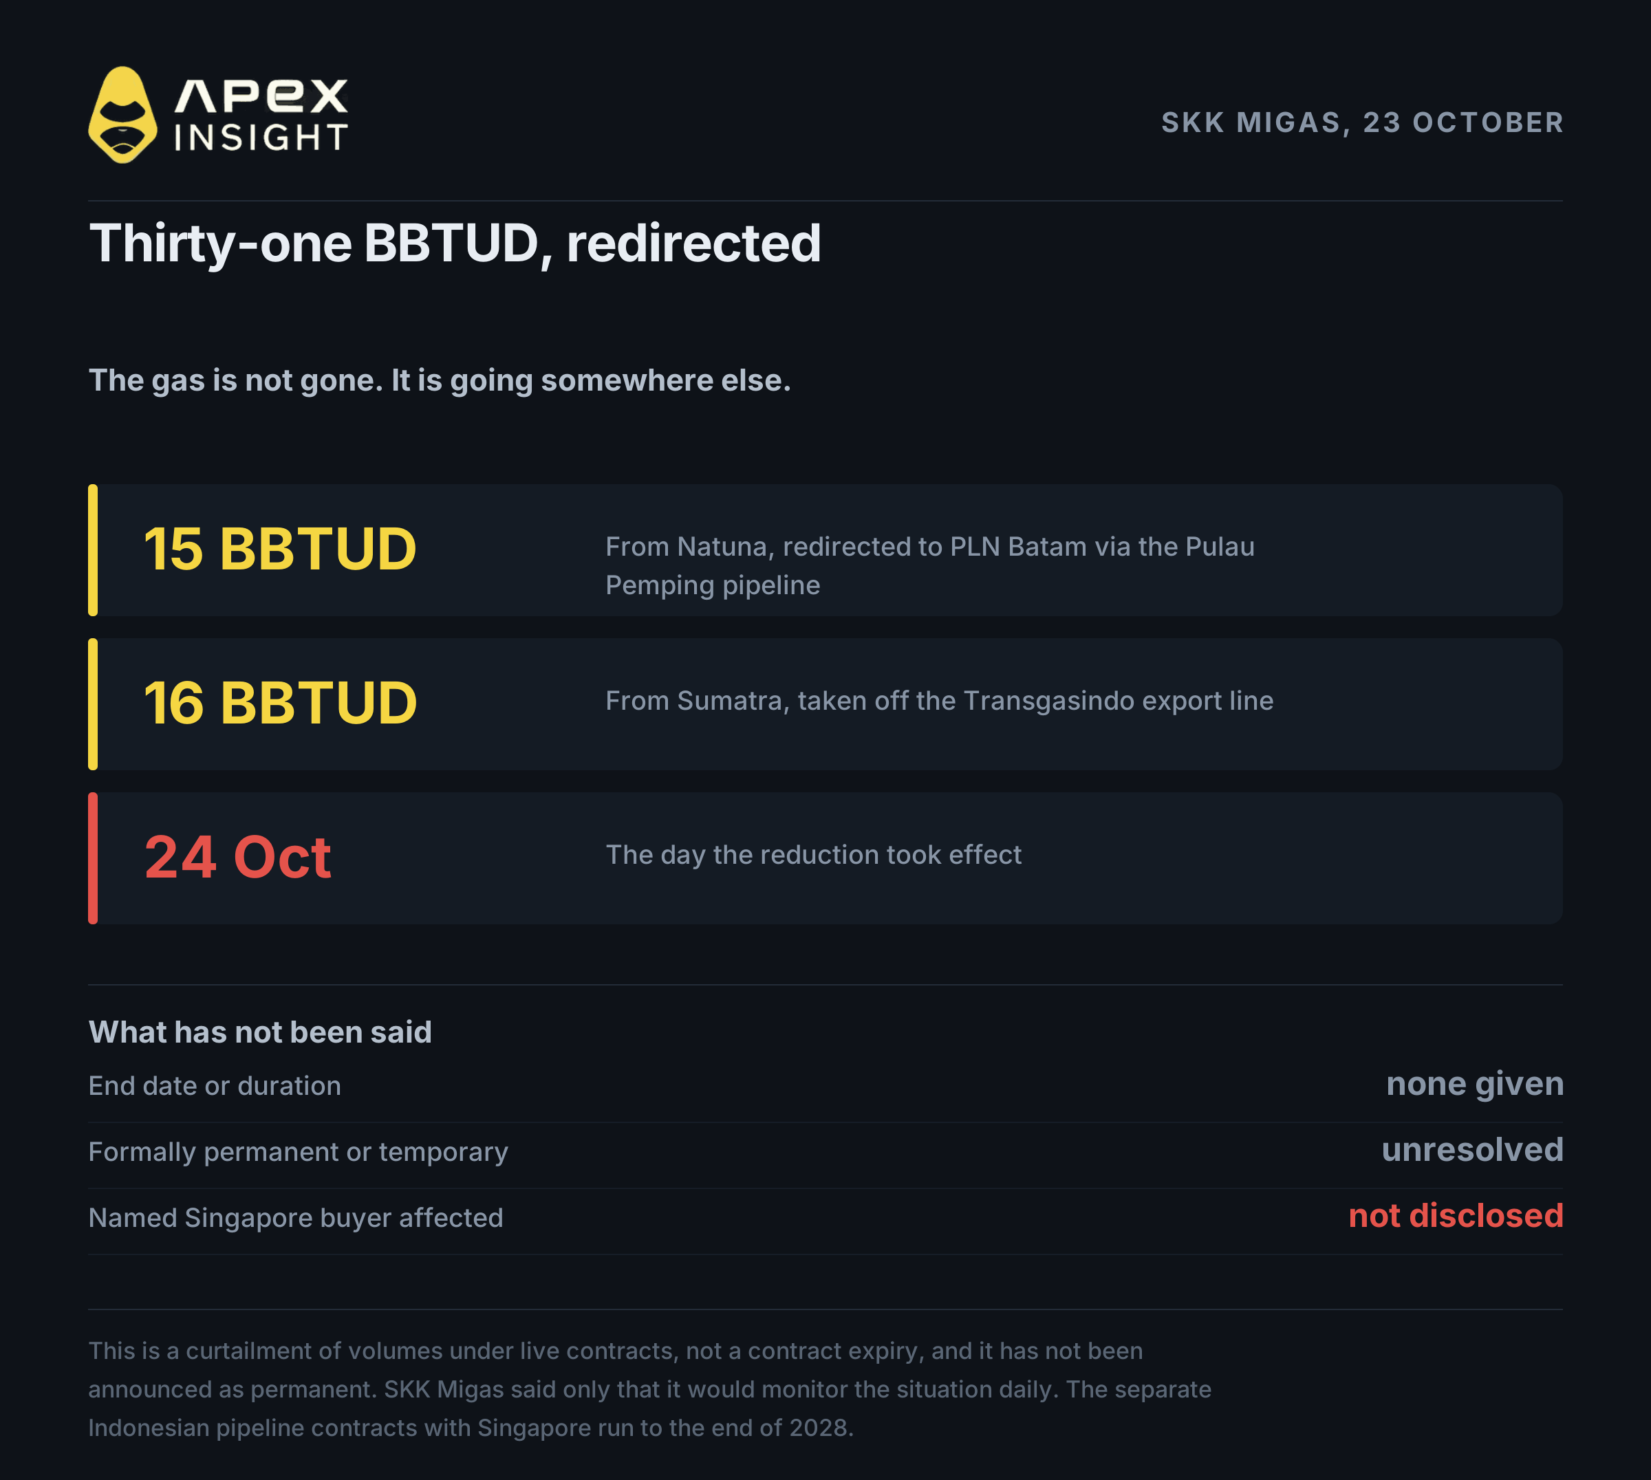Click the subtitle 'The gas is not gone'
The height and width of the screenshot is (1480, 1651).
click(439, 380)
